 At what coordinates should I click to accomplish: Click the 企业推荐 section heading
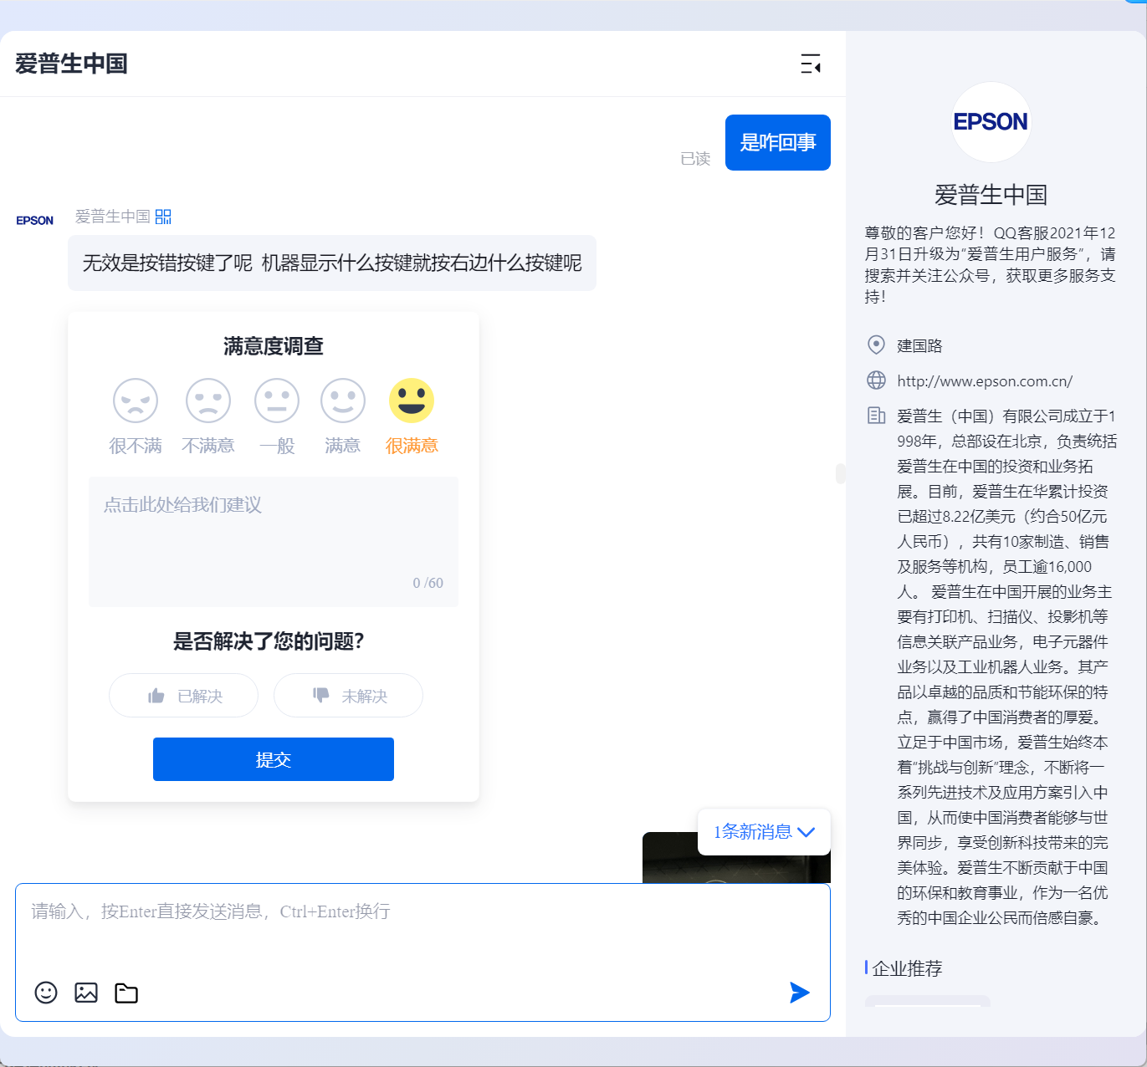click(907, 968)
